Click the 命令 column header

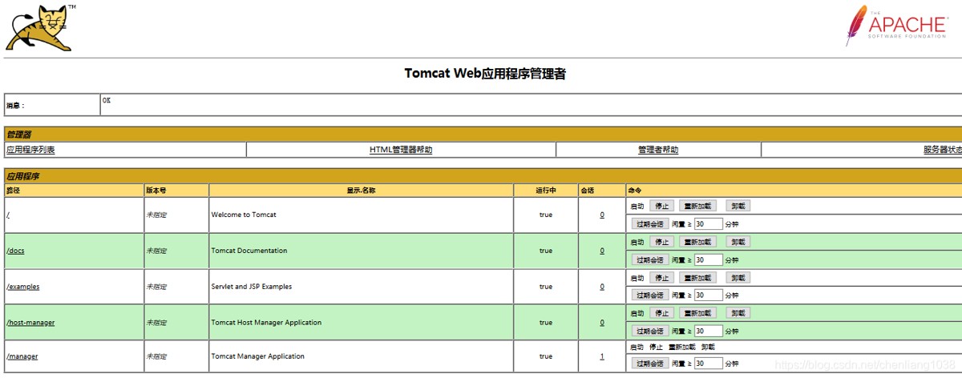coord(635,191)
